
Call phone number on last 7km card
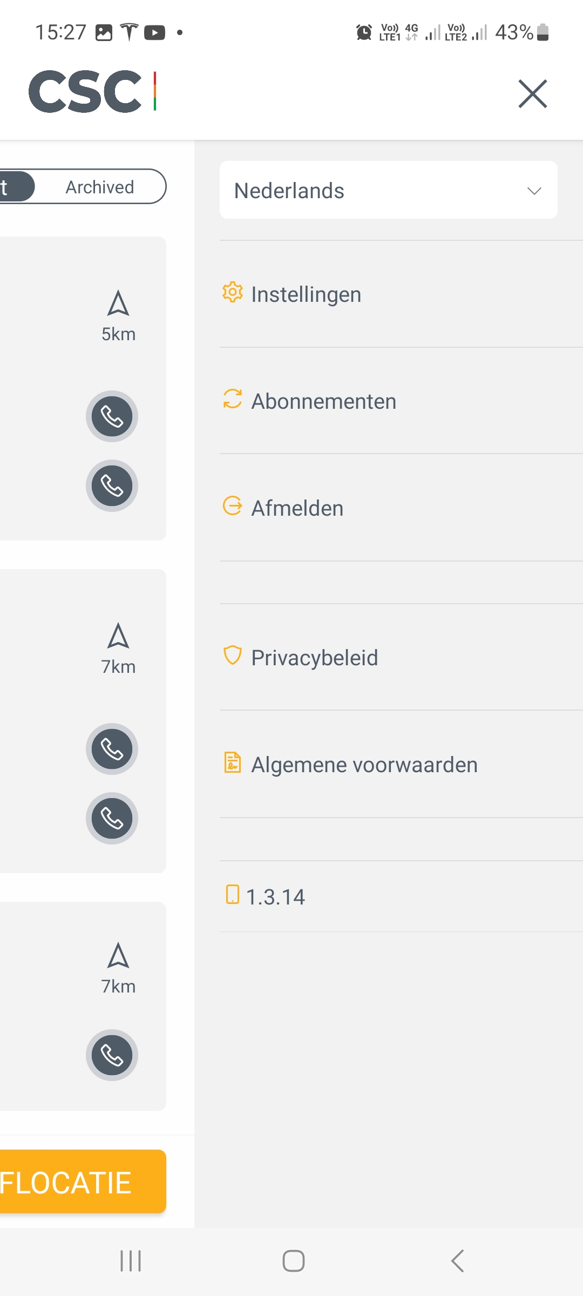pos(112,1055)
